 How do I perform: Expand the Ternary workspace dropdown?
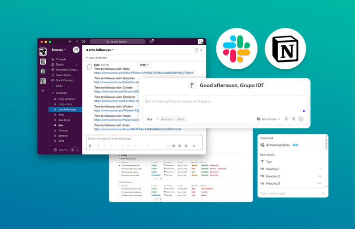[59, 50]
